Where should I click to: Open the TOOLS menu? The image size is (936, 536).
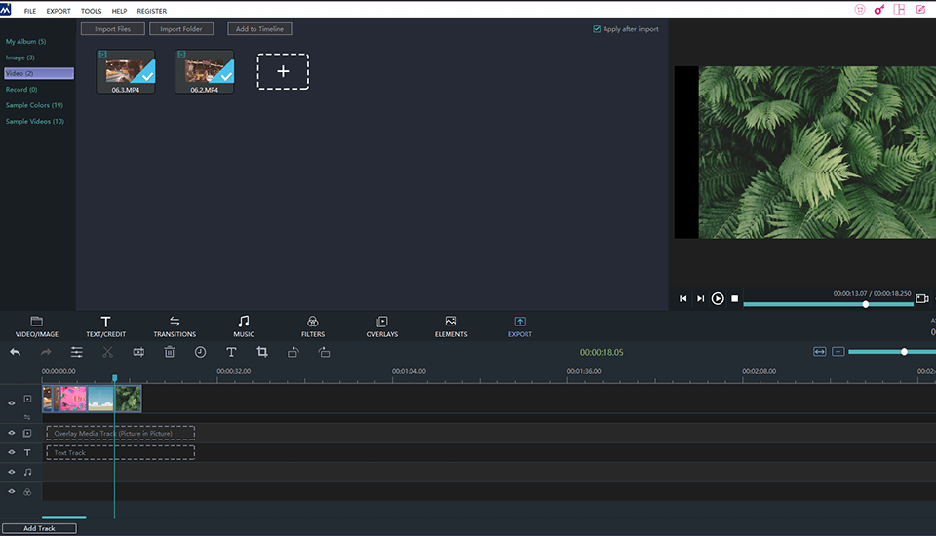click(92, 11)
